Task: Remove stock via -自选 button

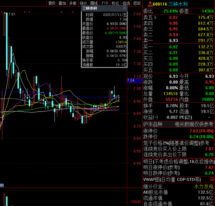Action: [x=126, y=3]
